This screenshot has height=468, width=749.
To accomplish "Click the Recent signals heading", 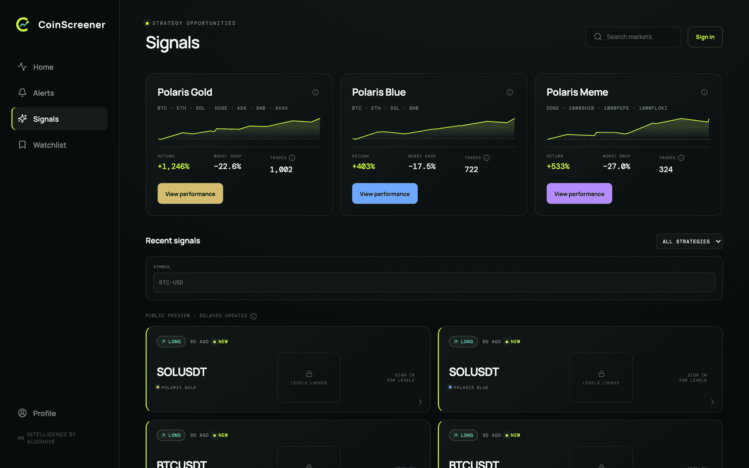I will click(173, 241).
